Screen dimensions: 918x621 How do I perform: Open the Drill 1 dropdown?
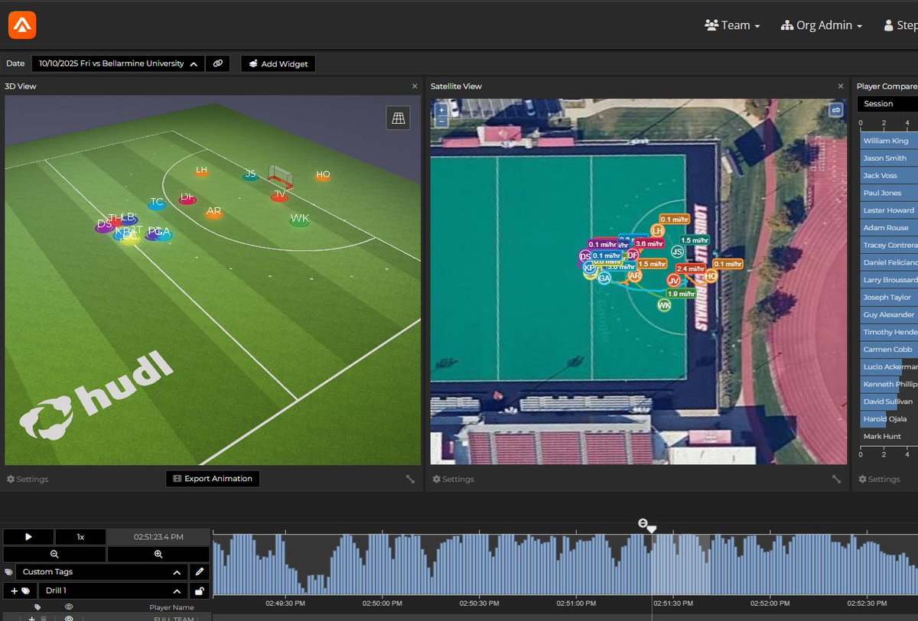click(x=113, y=591)
